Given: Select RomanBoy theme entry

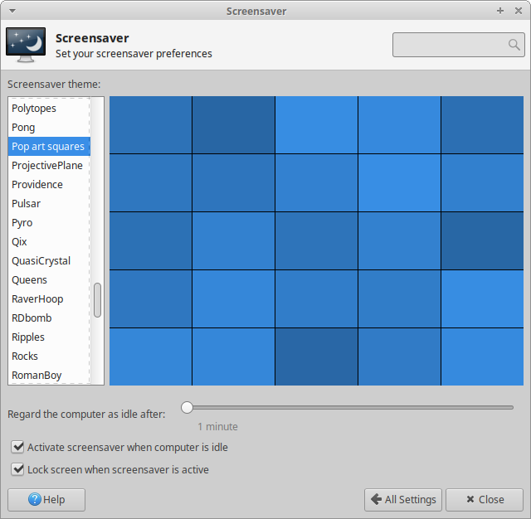Looking at the screenshot, I should pos(49,376).
